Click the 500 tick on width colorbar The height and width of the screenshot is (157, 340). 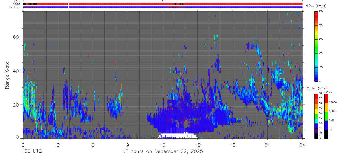322,11
